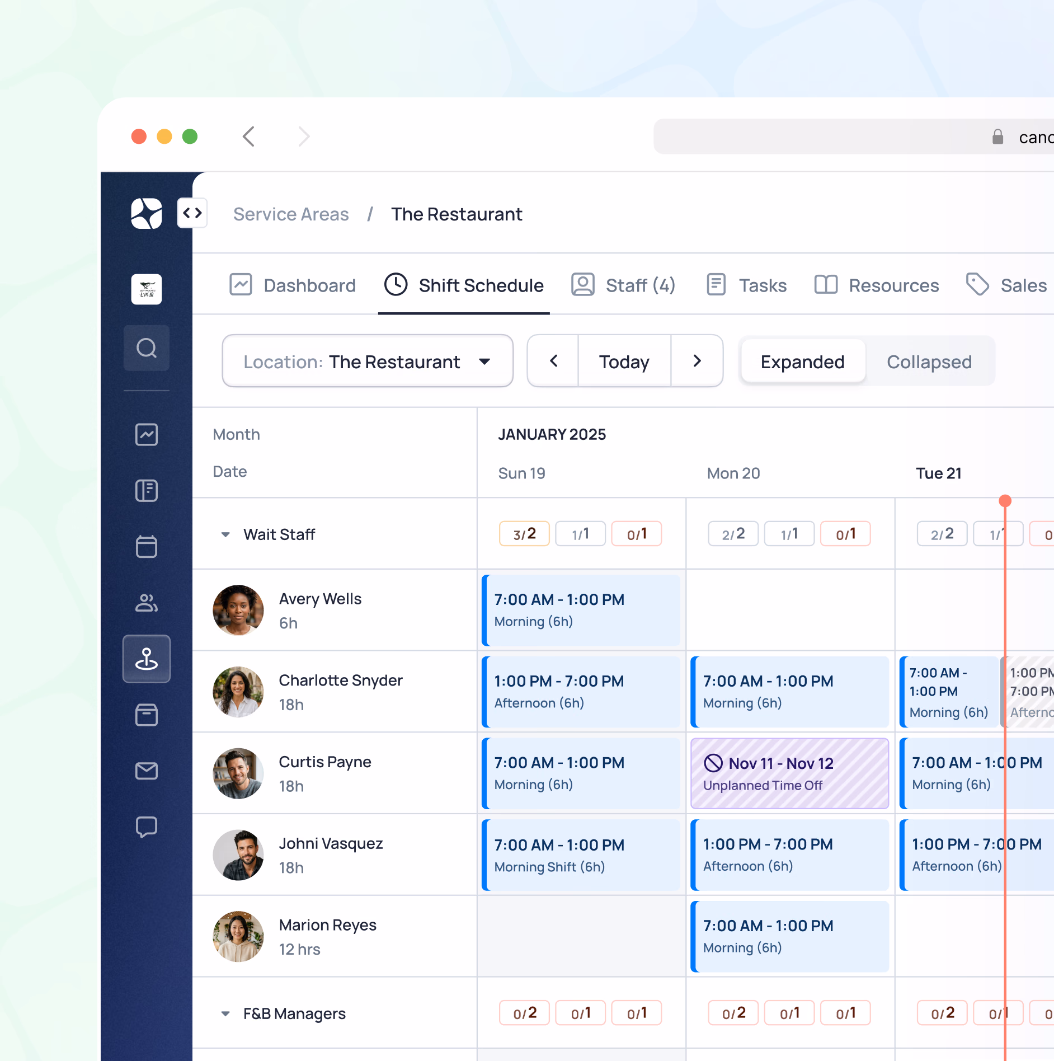1054x1061 pixels.
Task: Go to next week with right chevron
Action: (697, 362)
